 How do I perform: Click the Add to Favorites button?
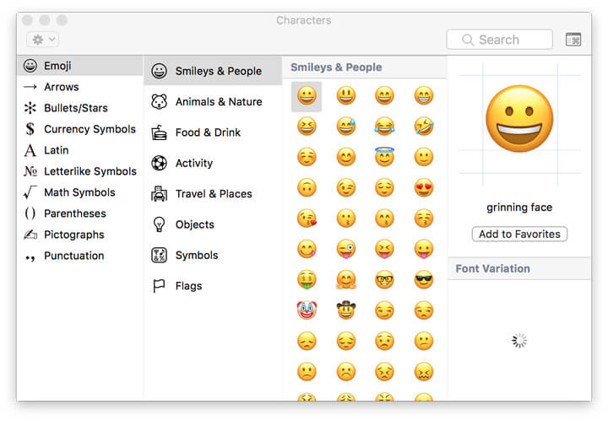tap(519, 234)
